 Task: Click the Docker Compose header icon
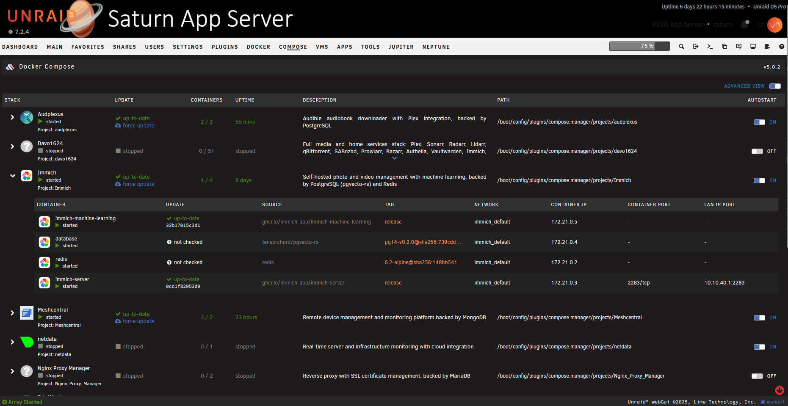click(x=10, y=67)
